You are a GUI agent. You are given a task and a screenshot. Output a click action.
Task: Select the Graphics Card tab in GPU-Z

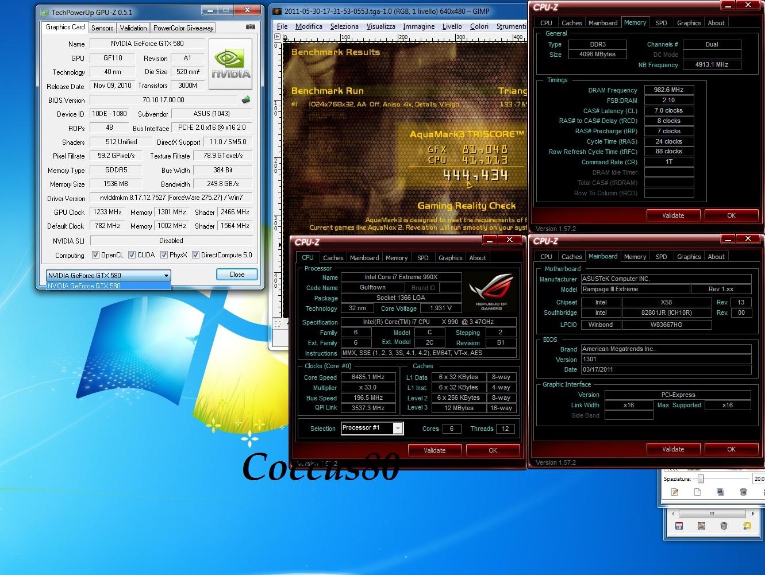(66, 27)
